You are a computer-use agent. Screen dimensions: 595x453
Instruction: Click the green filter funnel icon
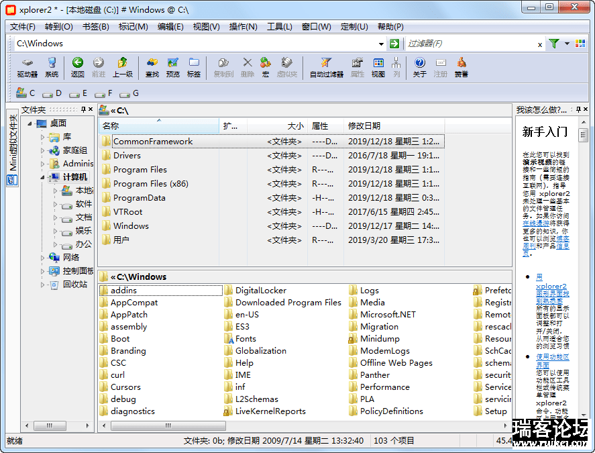coord(554,44)
